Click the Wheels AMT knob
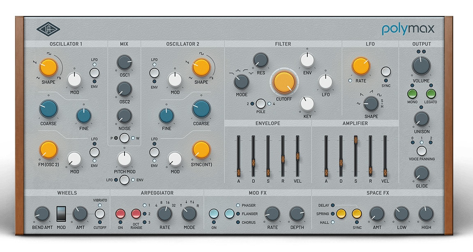This screenshot has width=473, height=252. point(80,214)
